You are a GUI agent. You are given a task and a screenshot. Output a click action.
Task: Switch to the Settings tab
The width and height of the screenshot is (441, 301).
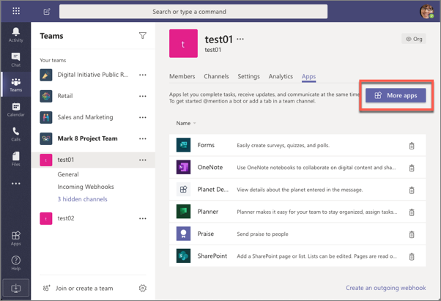point(248,76)
